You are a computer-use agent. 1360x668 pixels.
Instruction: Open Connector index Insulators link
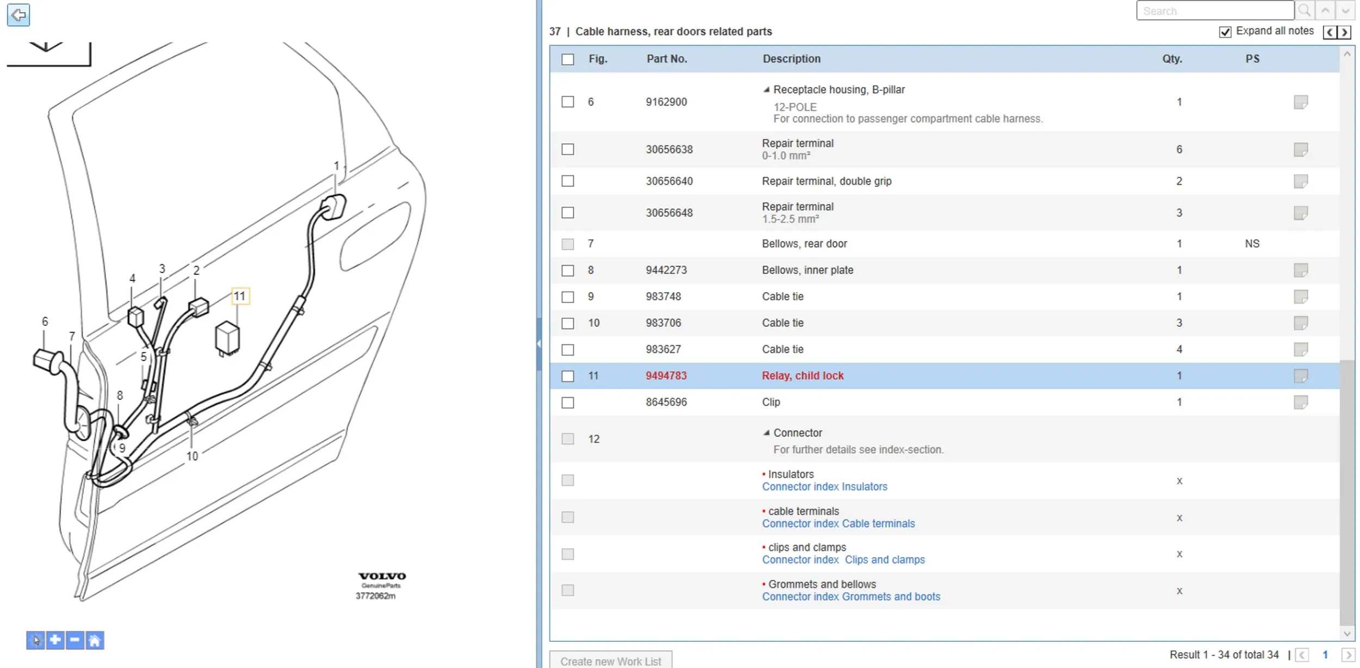[x=824, y=487]
